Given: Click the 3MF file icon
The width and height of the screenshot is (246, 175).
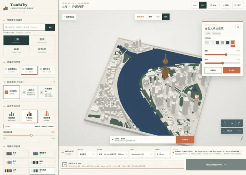Looking at the screenshot, I should (65, 165).
